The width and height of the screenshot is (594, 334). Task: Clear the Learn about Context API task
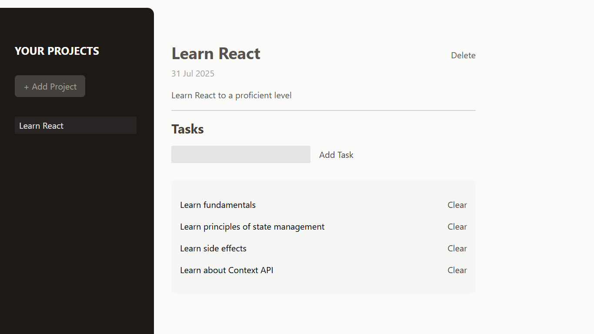[x=457, y=270]
